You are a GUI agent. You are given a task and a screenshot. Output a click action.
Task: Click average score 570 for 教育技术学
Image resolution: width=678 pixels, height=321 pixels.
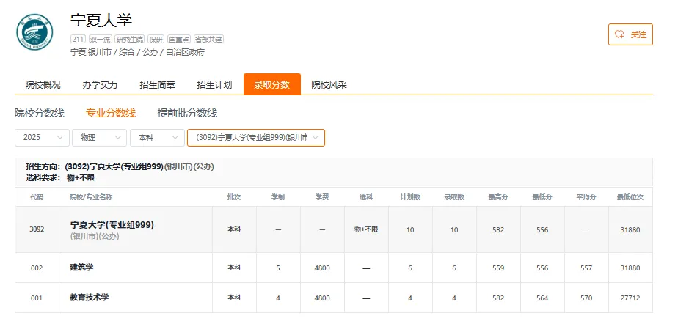(x=586, y=298)
